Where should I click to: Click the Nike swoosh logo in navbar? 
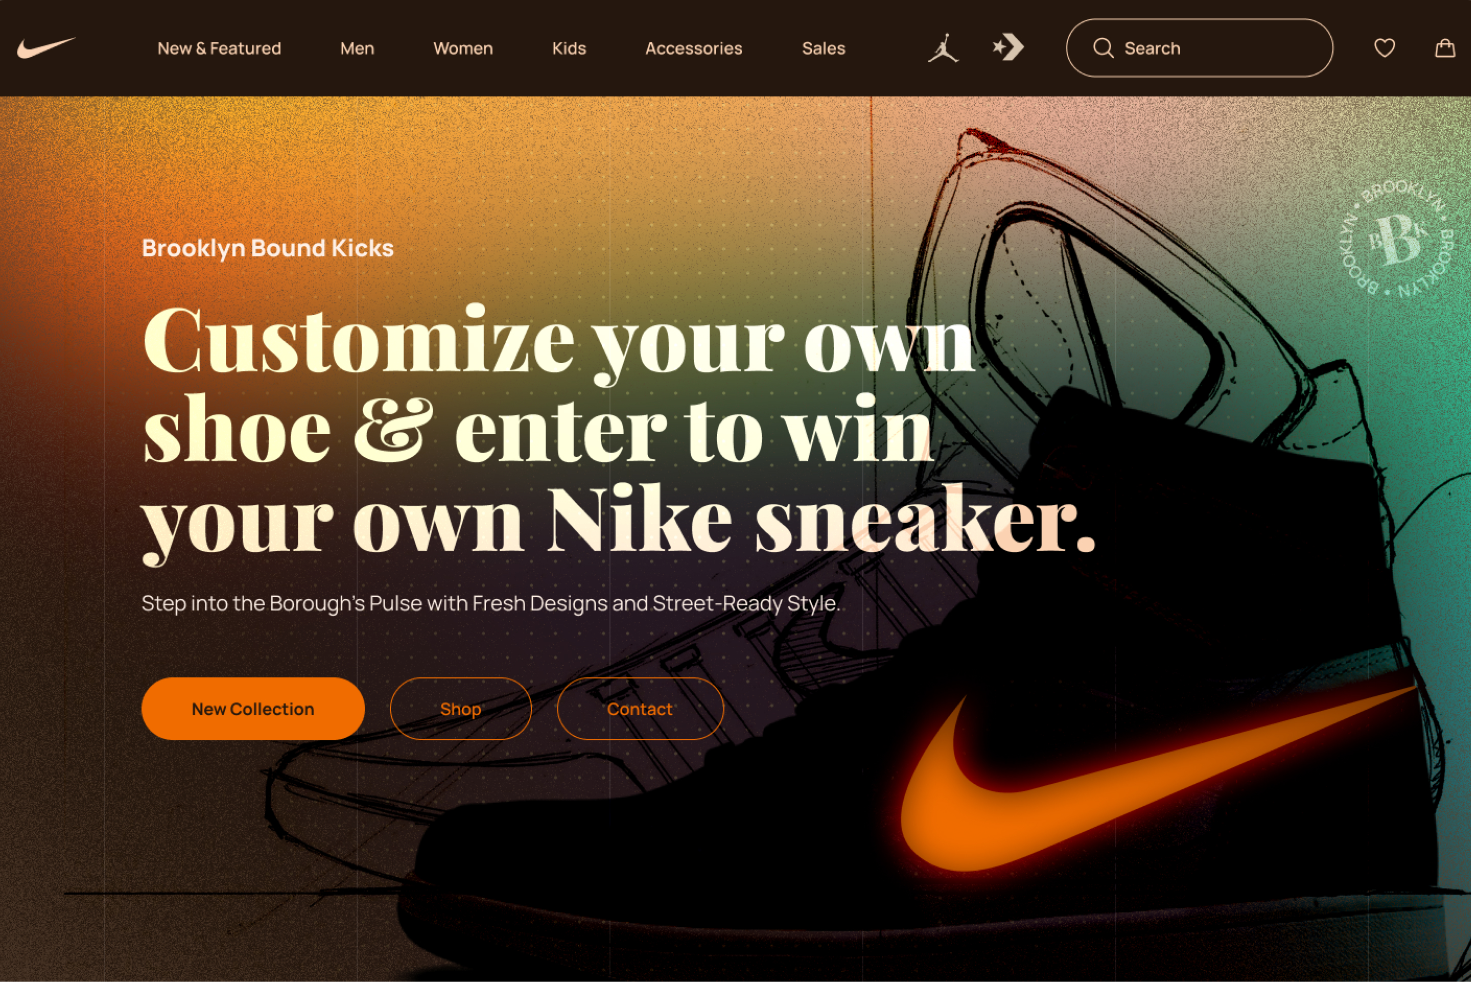pyautogui.click(x=46, y=48)
